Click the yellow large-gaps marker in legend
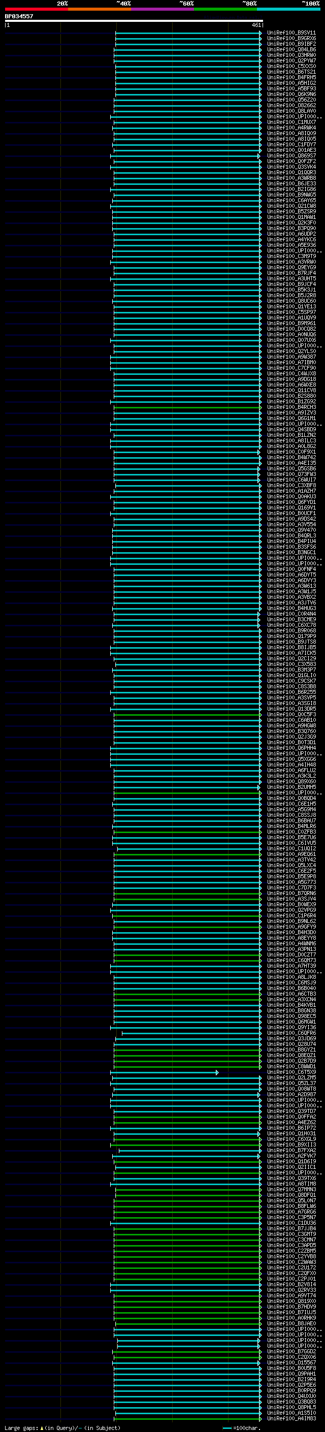 pyautogui.click(x=42, y=1427)
